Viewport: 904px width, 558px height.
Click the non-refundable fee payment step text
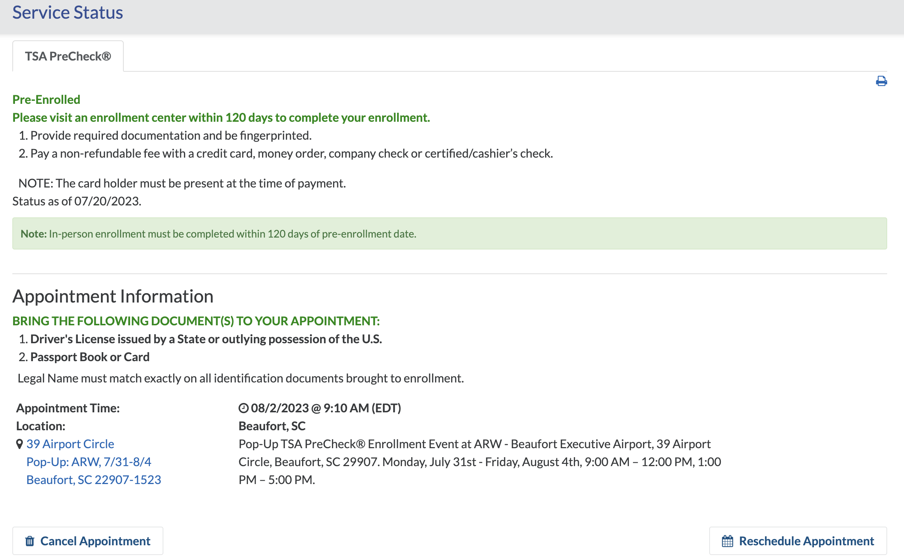[x=292, y=153]
